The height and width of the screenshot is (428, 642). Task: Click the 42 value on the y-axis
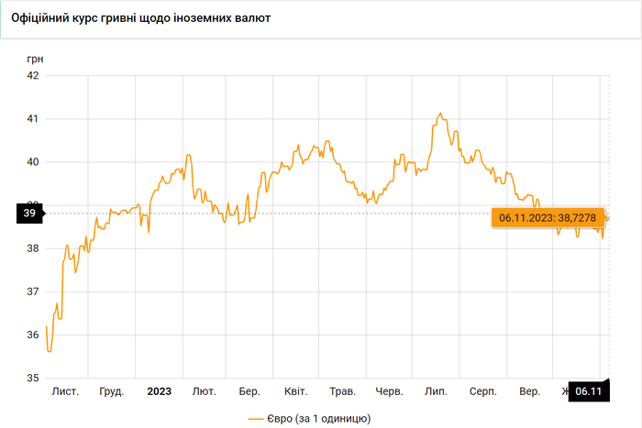(x=32, y=75)
